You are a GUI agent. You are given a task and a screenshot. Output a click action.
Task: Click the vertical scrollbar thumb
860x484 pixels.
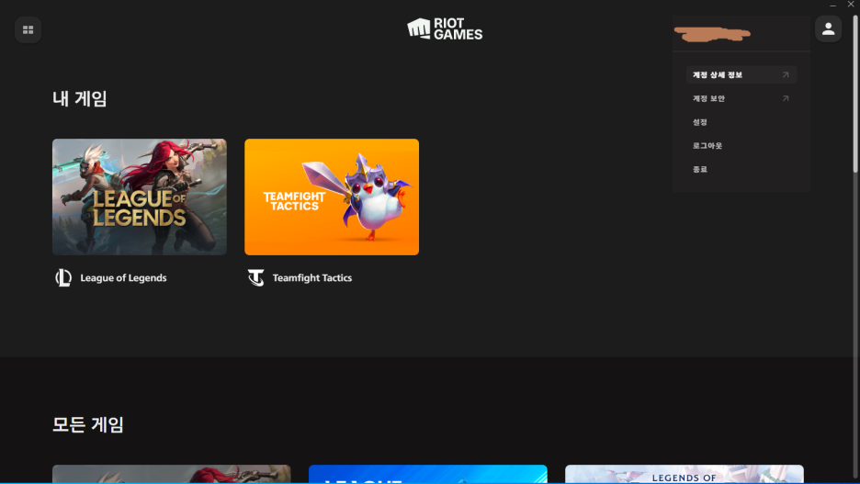pyautogui.click(x=855, y=93)
